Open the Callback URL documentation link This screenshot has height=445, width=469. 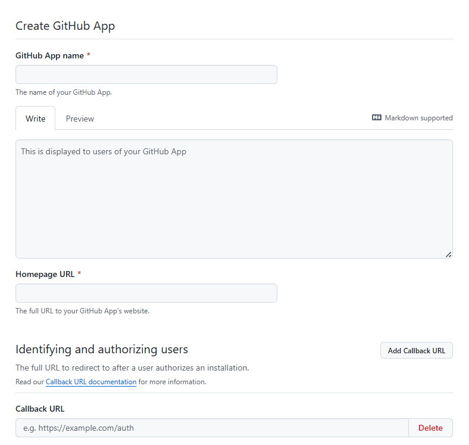pos(91,382)
